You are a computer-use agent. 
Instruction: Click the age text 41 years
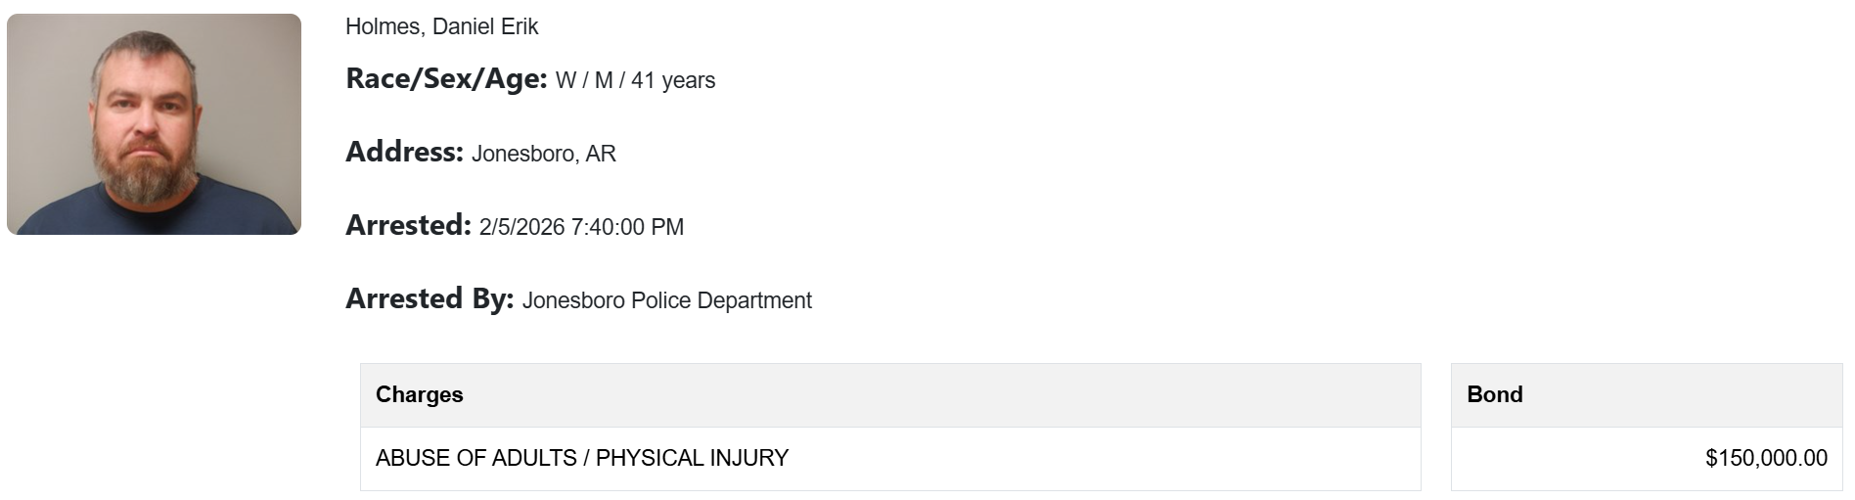tap(673, 80)
